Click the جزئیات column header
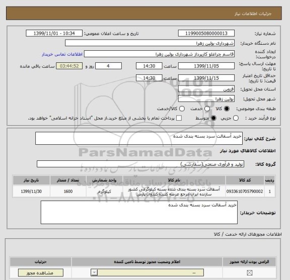This screenshot has height=280, width=290. 41,262
